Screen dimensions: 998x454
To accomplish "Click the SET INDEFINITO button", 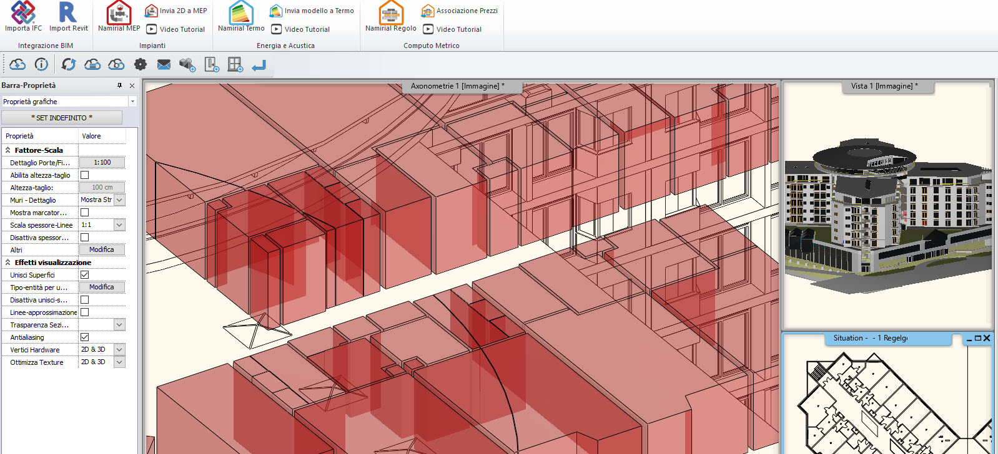I will point(62,118).
